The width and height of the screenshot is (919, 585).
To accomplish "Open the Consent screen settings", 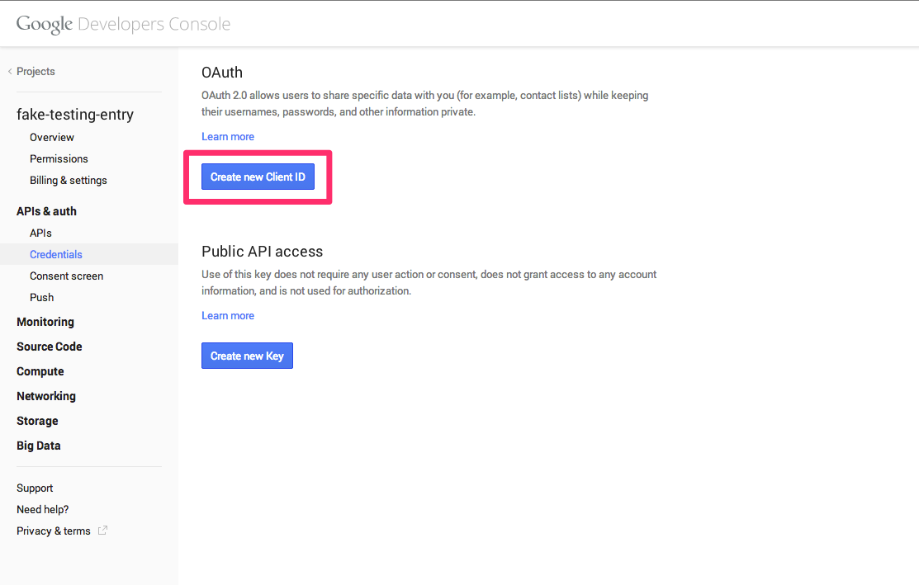I will tap(66, 276).
